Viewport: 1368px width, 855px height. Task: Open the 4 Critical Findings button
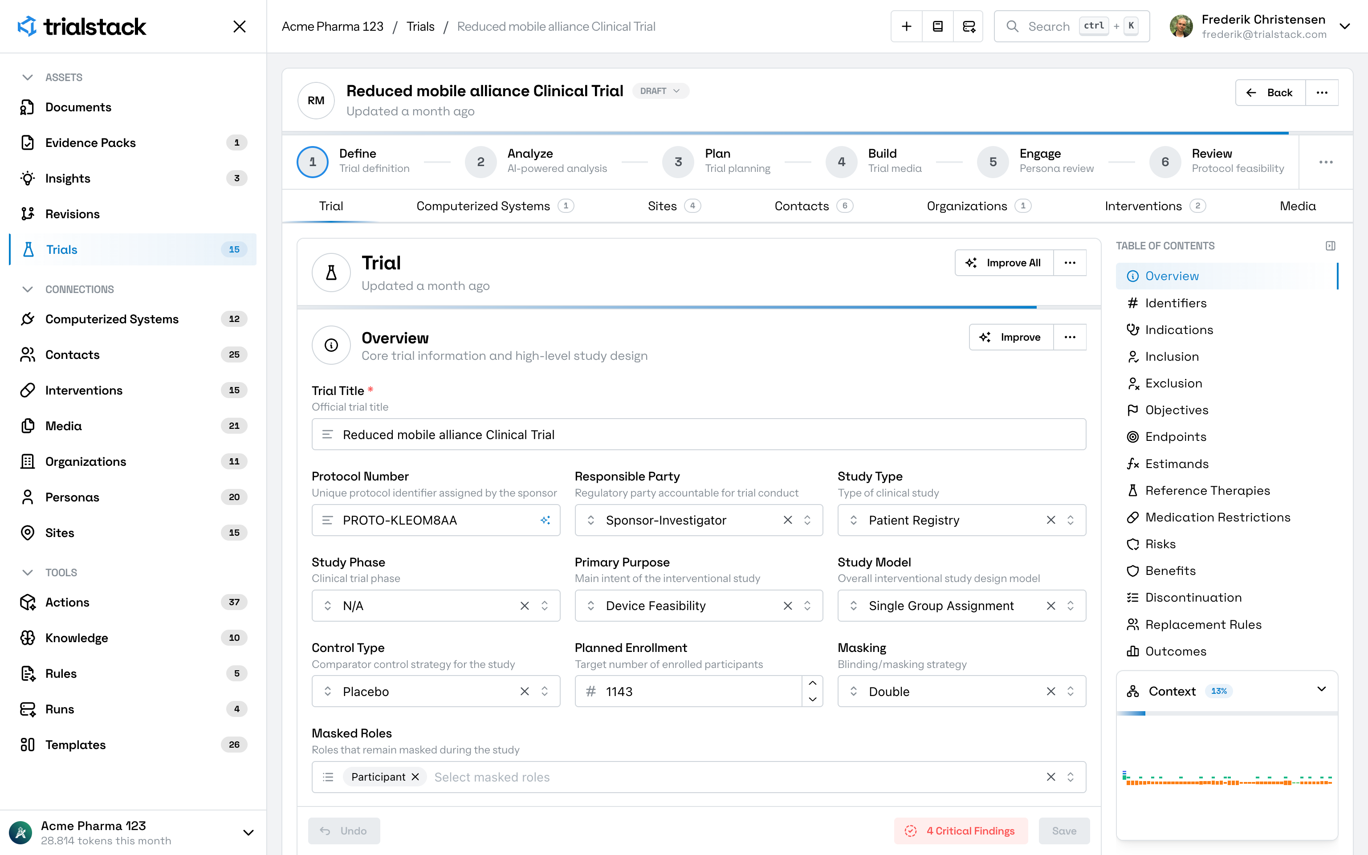[961, 831]
